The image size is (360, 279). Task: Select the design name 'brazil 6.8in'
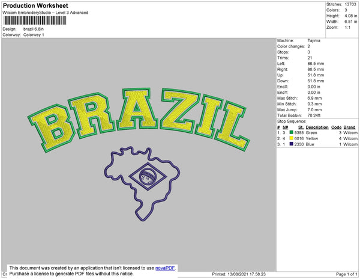point(34,29)
